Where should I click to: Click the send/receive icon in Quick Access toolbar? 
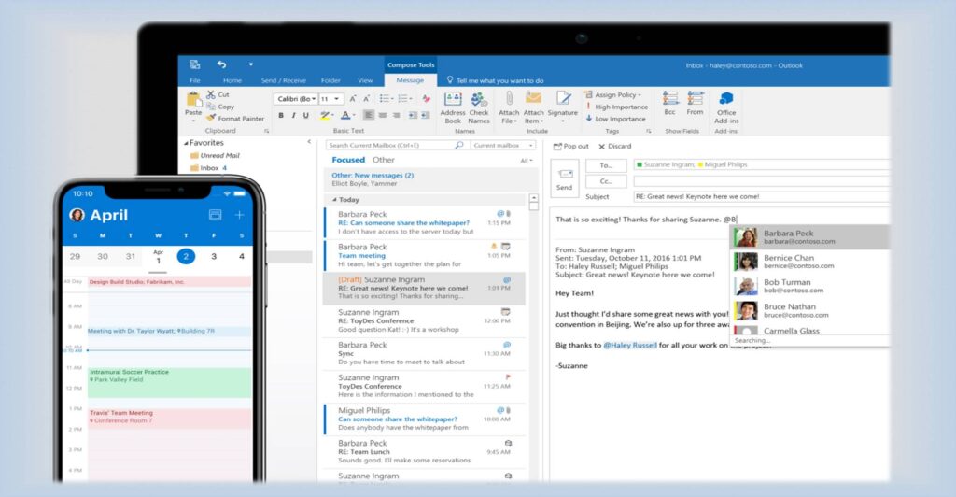pos(194,64)
